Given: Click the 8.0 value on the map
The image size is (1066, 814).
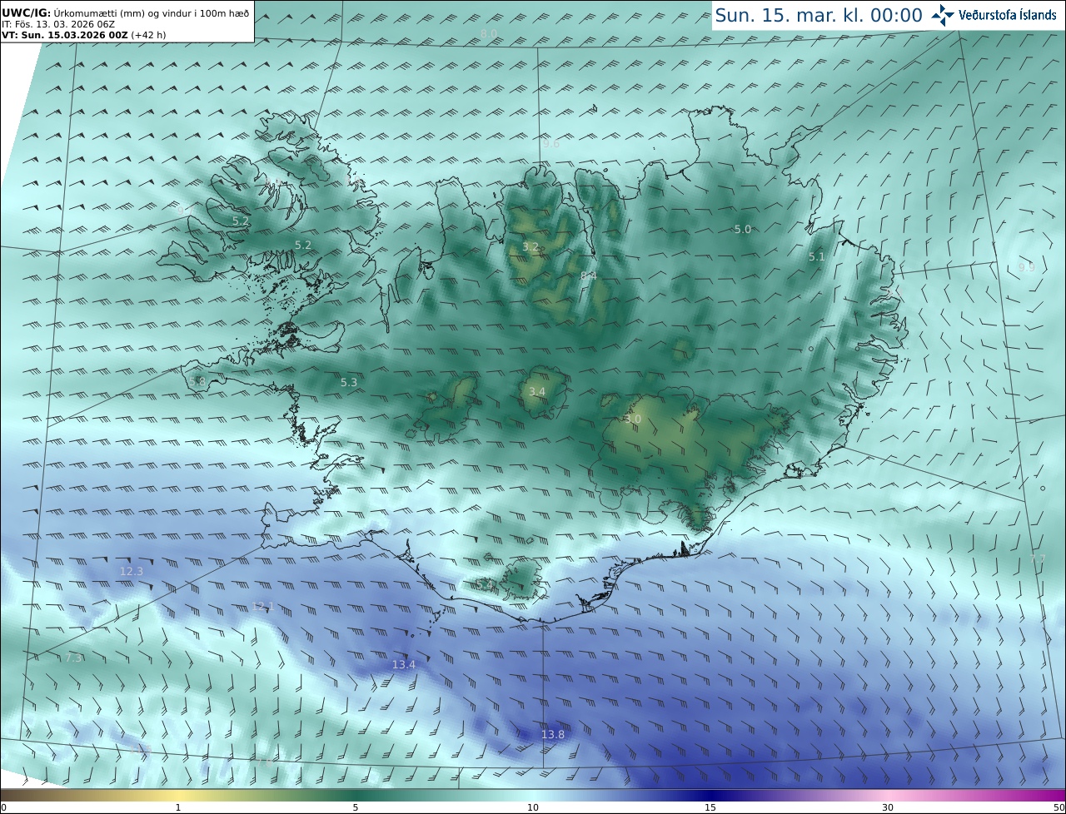Looking at the screenshot, I should tap(489, 33).
